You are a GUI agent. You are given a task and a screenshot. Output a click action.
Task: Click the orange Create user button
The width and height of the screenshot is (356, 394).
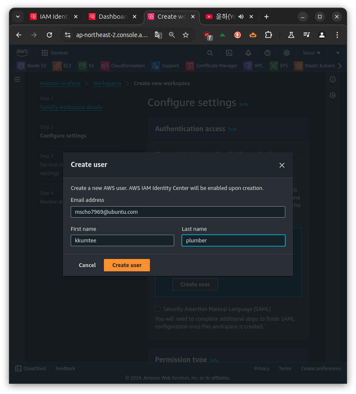[x=126, y=265]
